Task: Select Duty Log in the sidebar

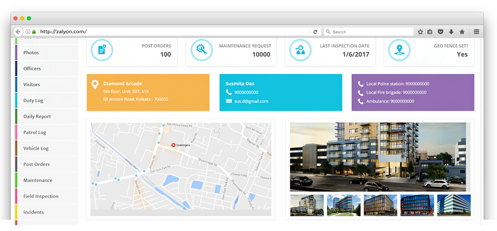Action: tap(33, 101)
